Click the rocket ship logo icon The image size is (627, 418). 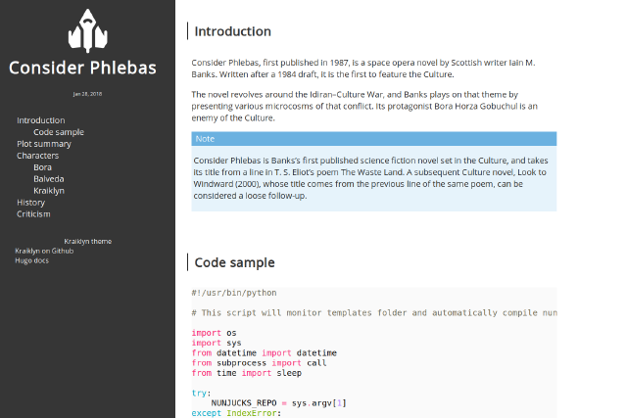click(87, 30)
